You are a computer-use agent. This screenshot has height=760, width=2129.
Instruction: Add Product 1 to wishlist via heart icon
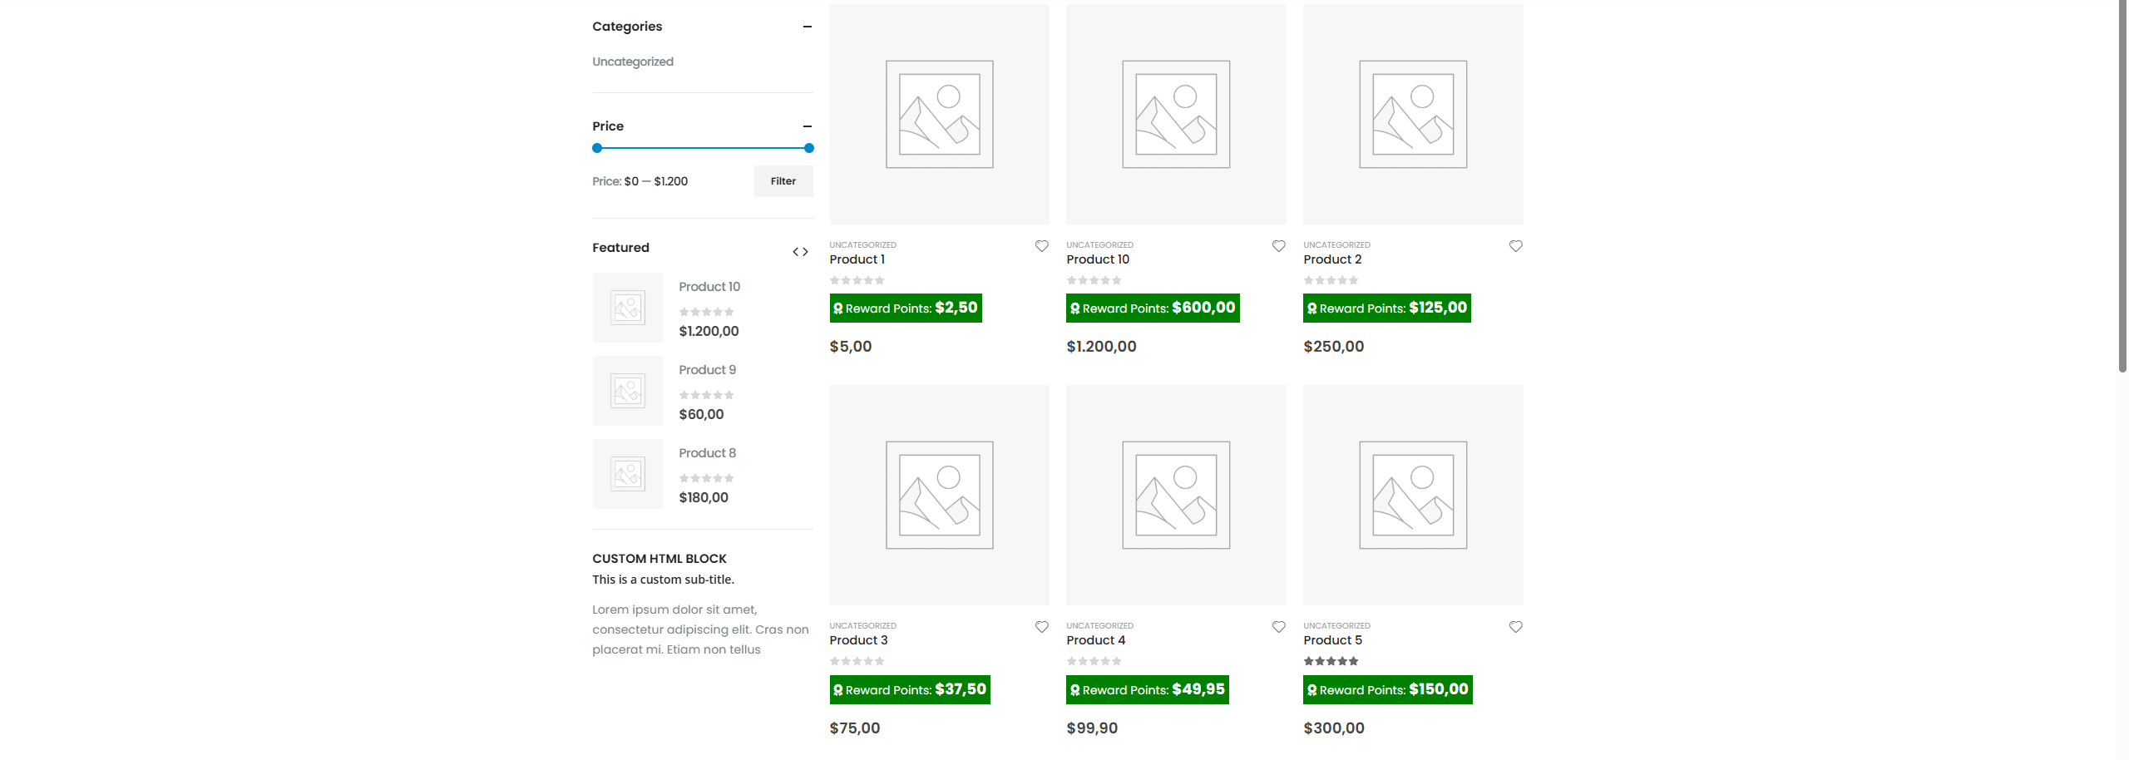[x=1041, y=245]
